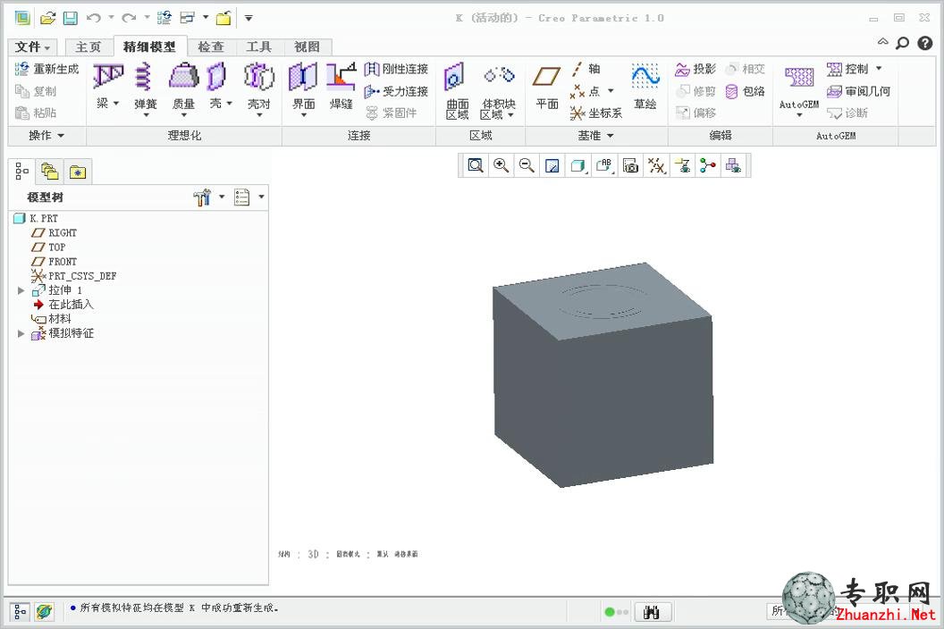Click the regenerate icon in the quick access toolbar
Viewport: 944px width, 629px height.
point(164,18)
